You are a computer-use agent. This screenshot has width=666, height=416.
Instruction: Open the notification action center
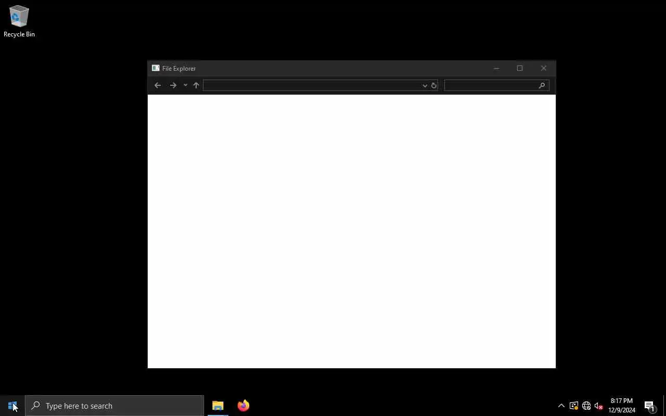pyautogui.click(x=650, y=406)
